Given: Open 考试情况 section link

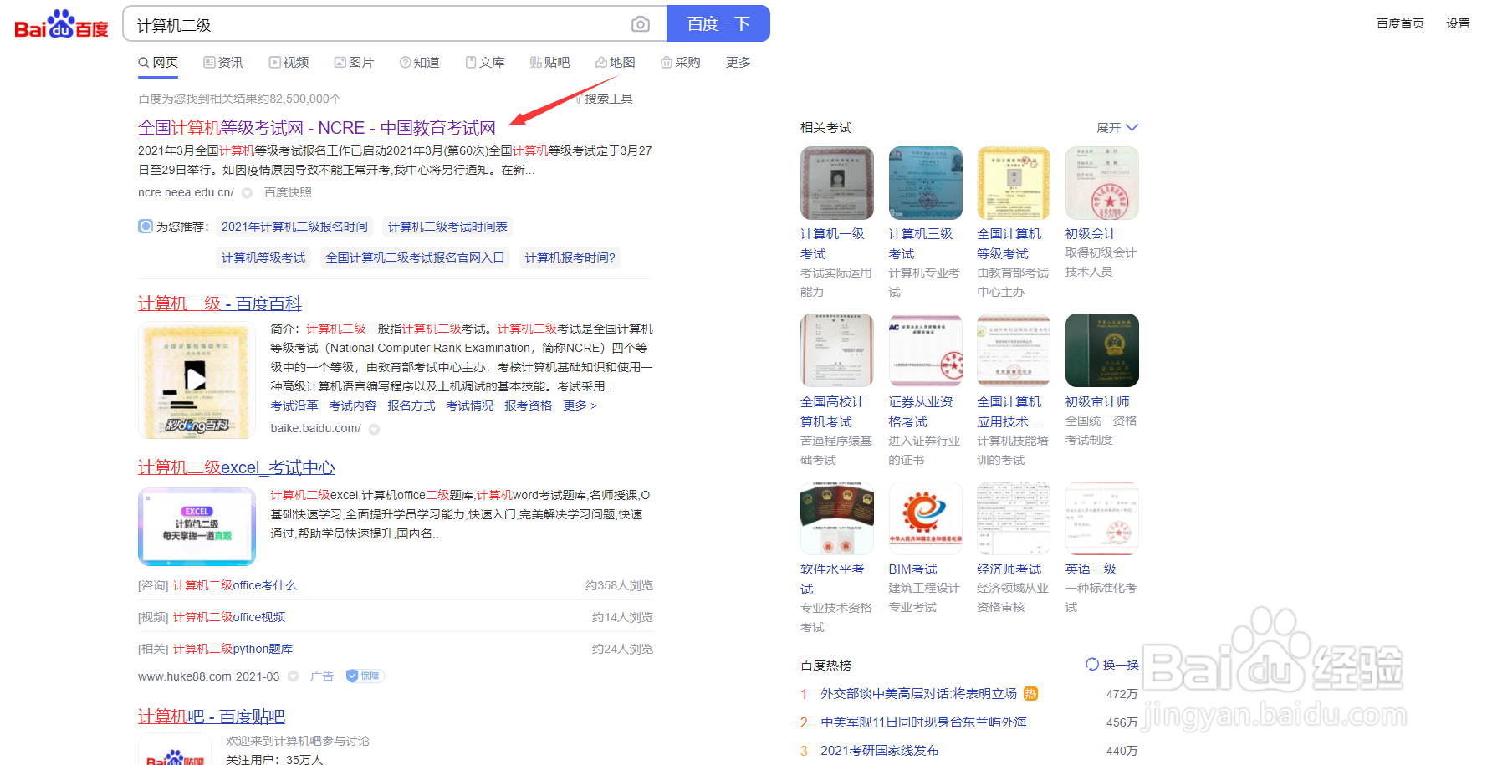Looking at the screenshot, I should (470, 405).
